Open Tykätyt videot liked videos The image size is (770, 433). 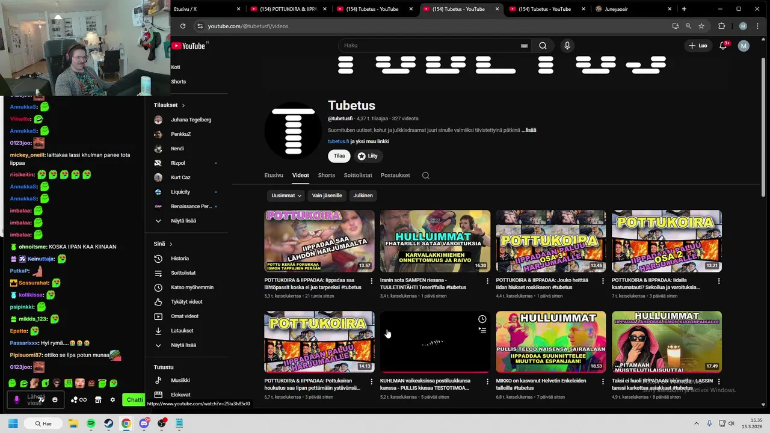[x=186, y=302]
